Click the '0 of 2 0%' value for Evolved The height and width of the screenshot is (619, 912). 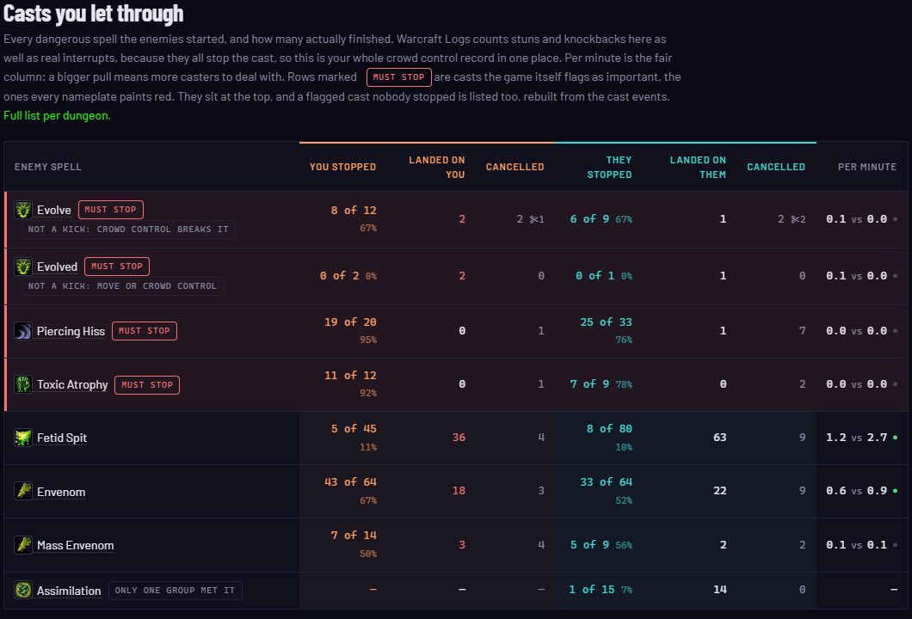click(x=348, y=275)
